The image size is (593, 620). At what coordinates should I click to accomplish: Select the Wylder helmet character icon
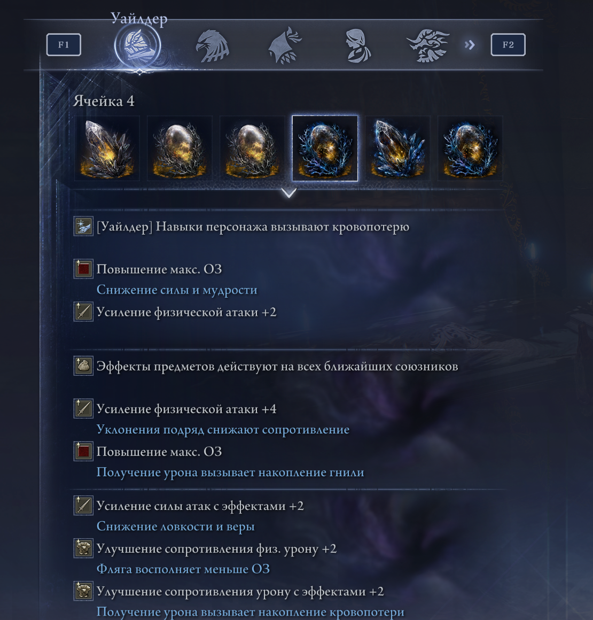point(138,45)
